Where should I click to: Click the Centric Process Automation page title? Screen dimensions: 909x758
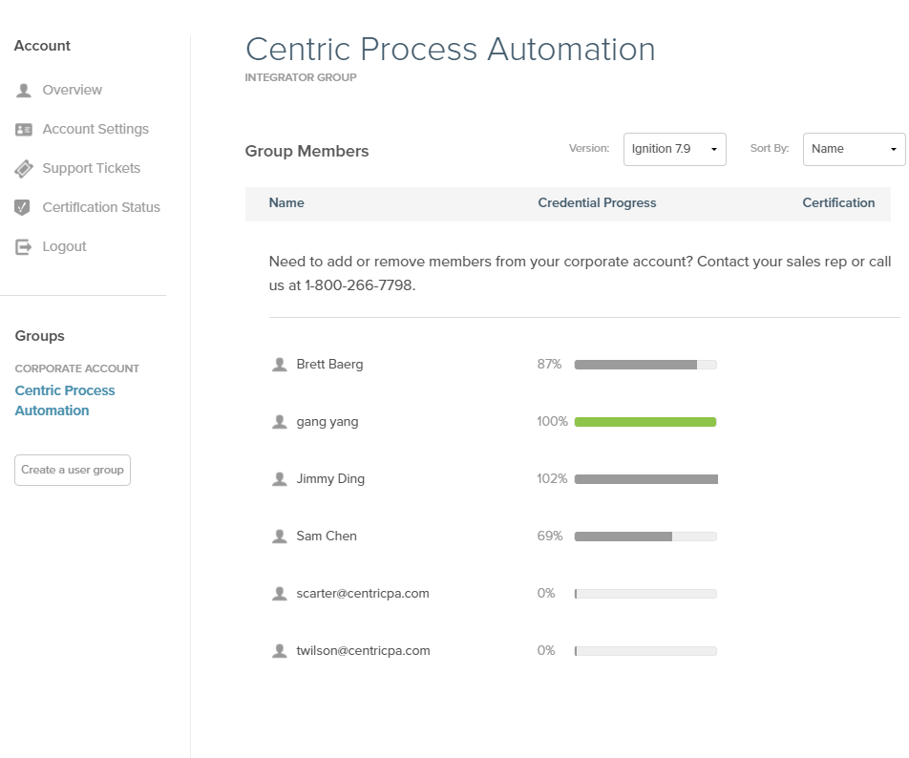pyautogui.click(x=451, y=50)
